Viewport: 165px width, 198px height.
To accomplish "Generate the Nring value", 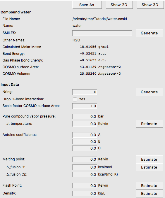I will [149, 92].
